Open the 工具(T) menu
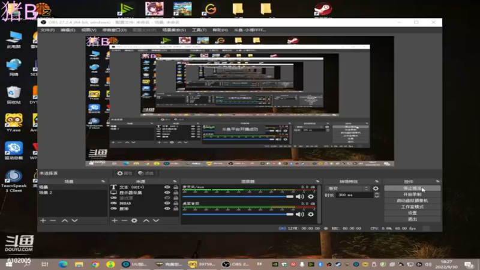This screenshot has width=480, height=270. 199,30
